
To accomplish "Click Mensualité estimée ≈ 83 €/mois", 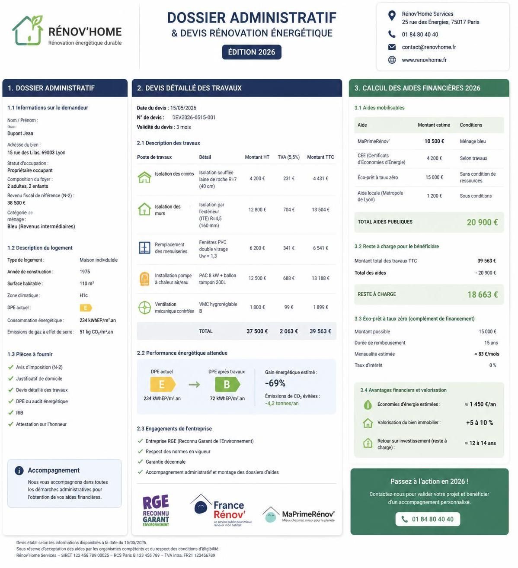I will [x=487, y=354].
